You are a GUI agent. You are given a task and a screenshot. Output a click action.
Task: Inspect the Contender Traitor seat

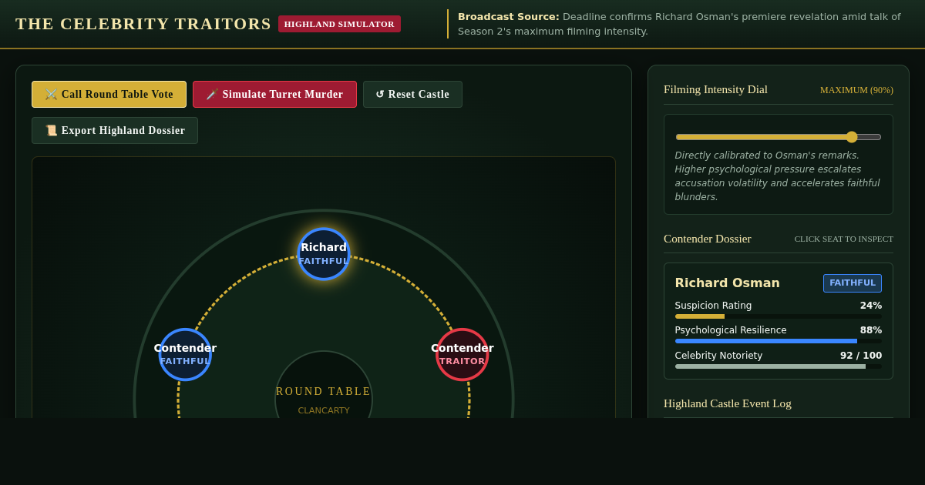[x=462, y=354]
